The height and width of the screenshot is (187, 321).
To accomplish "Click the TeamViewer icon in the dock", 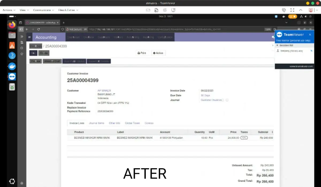I will (12, 76).
